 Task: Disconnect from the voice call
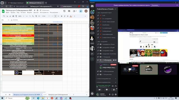point(116,86)
